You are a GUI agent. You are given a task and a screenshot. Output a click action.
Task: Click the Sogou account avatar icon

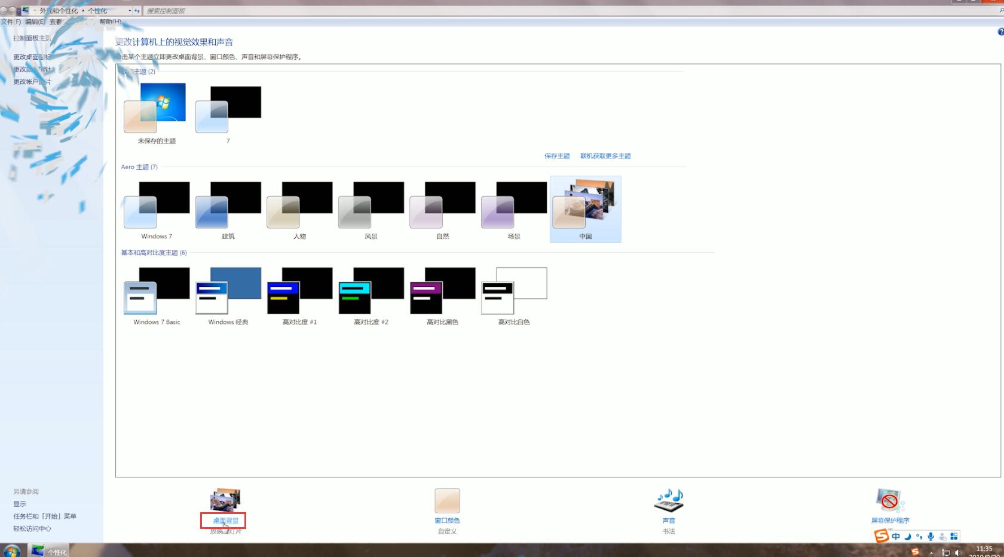942,536
